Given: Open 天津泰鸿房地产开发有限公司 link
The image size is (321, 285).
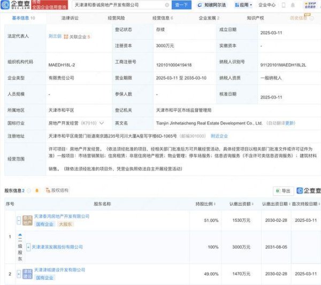Looking at the screenshot, I should coord(62,216).
